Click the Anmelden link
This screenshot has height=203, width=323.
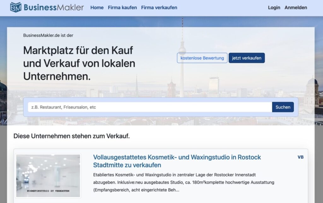click(x=296, y=8)
